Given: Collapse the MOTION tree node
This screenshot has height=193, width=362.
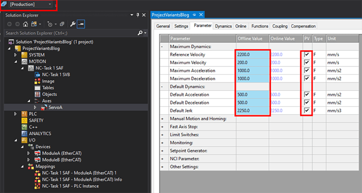Looking at the screenshot, I should [x=16, y=62].
